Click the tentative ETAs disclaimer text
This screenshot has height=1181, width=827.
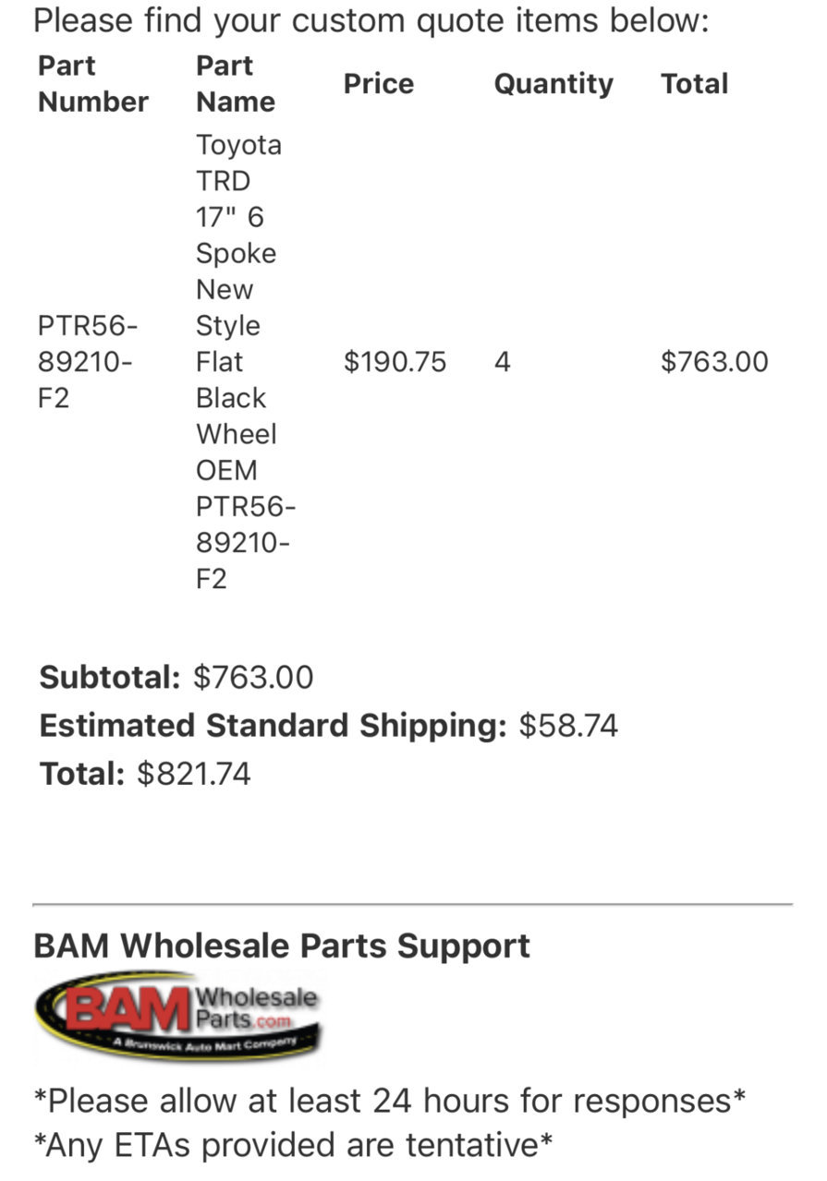[293, 1146]
